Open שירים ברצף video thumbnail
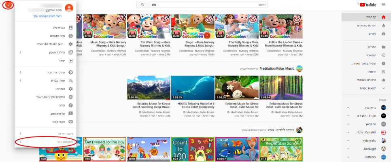Screen dimensions: 391x162 (149, 149)
